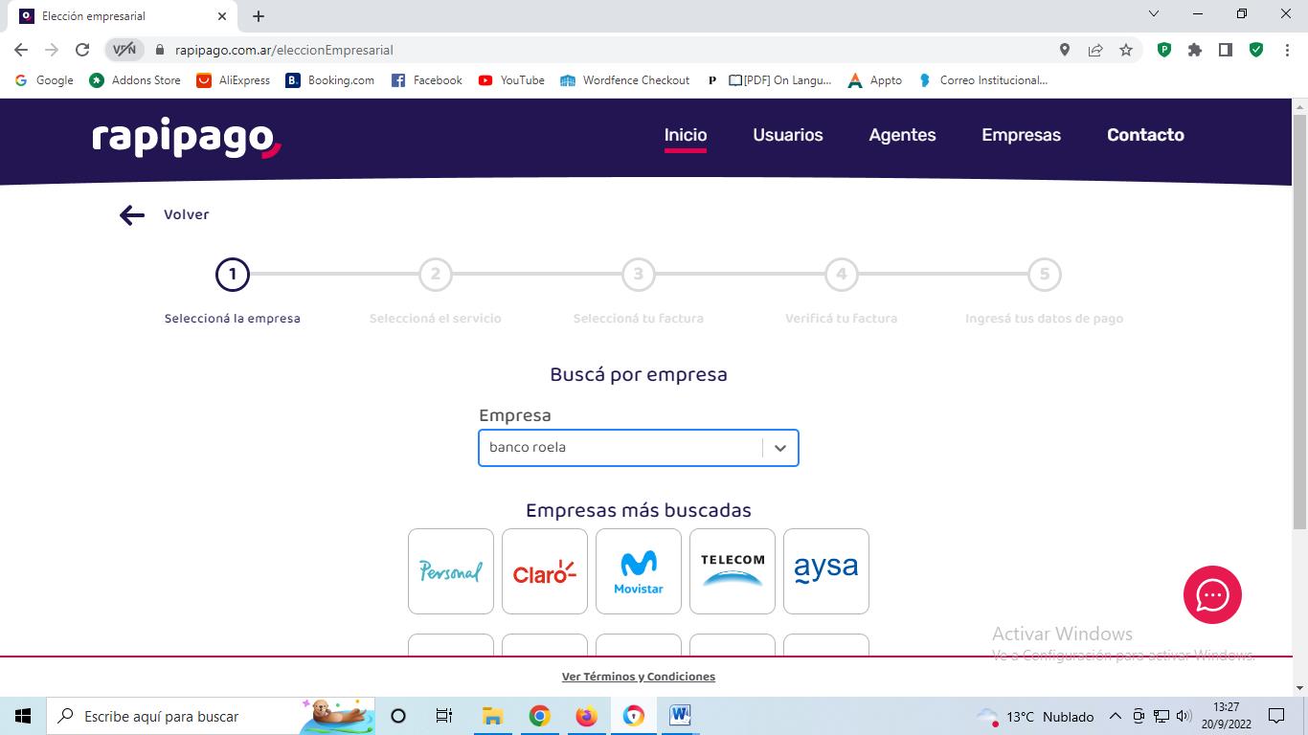The height and width of the screenshot is (735, 1308).
Task: Open the Contacto page link
Action: 1145,135
